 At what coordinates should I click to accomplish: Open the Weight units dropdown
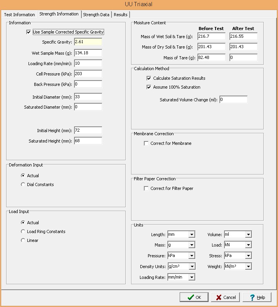click(248, 267)
